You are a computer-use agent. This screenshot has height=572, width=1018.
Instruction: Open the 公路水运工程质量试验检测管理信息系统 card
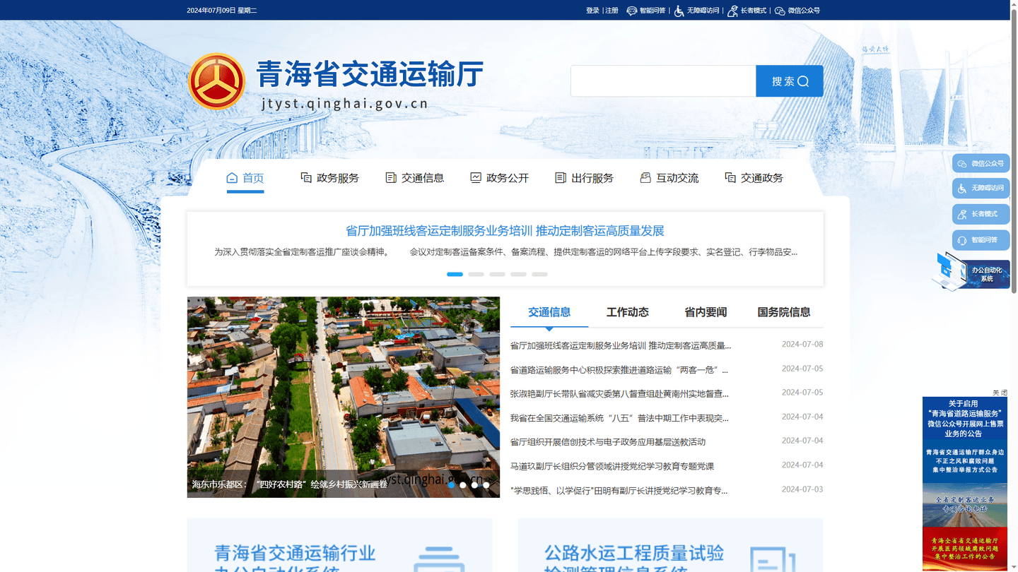(671, 545)
